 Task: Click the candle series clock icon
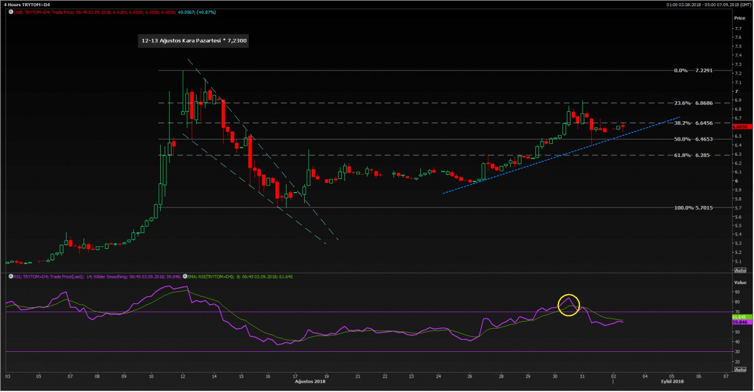click(x=9, y=12)
